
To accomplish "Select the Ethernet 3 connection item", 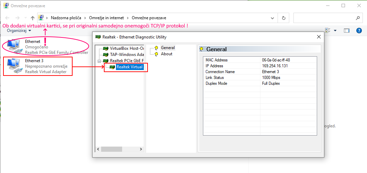I will pos(38,66).
